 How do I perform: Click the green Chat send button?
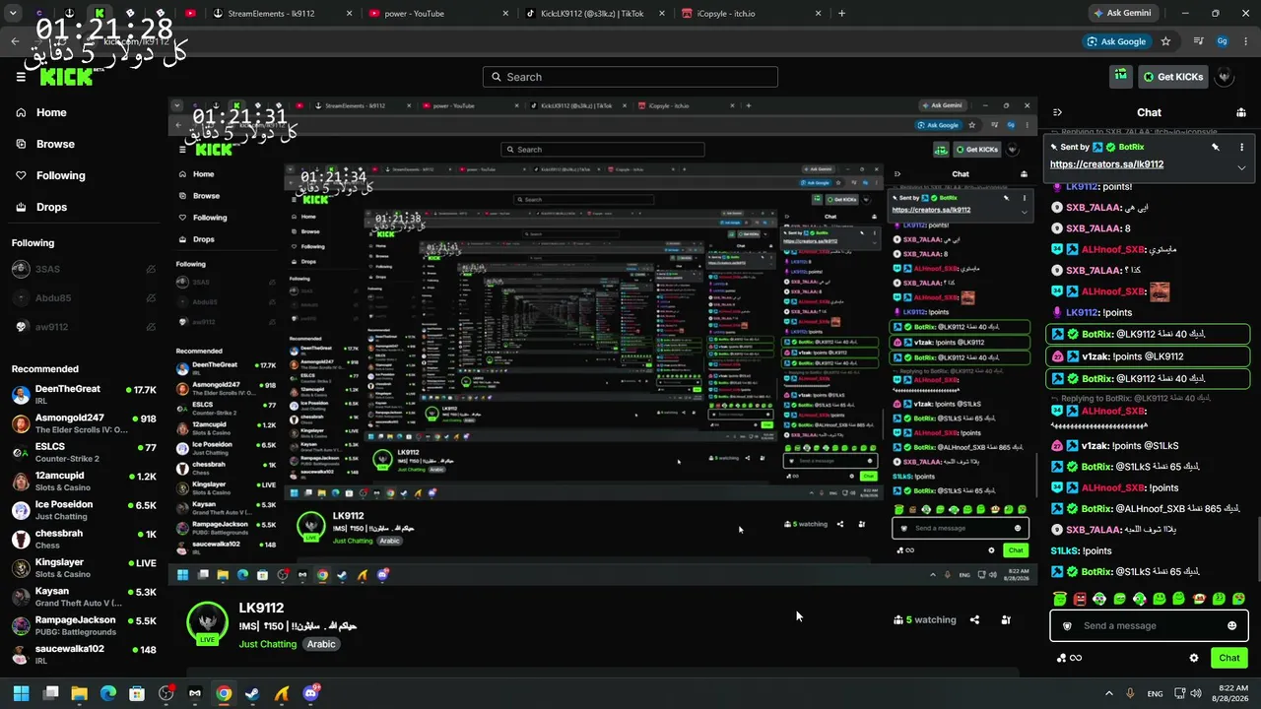point(1229,658)
